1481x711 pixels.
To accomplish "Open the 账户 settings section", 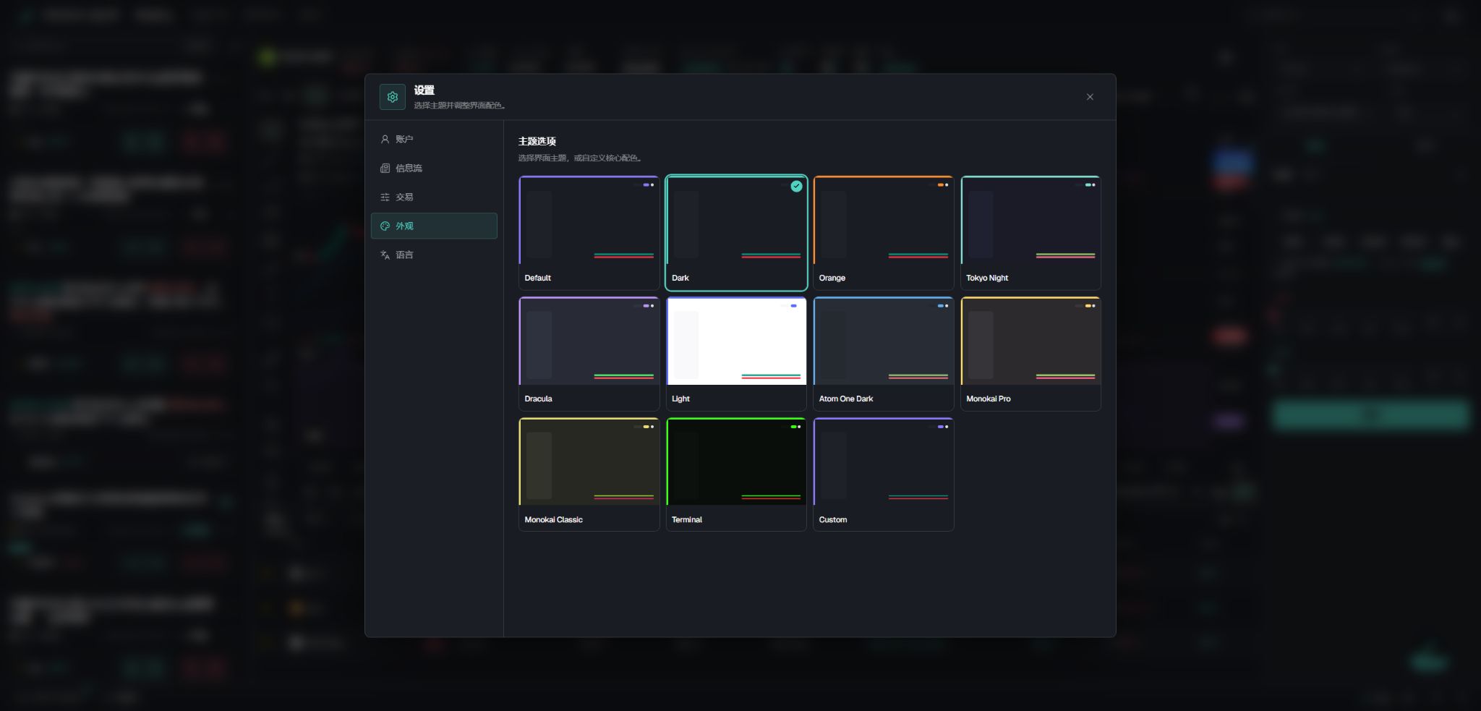I will coord(434,139).
